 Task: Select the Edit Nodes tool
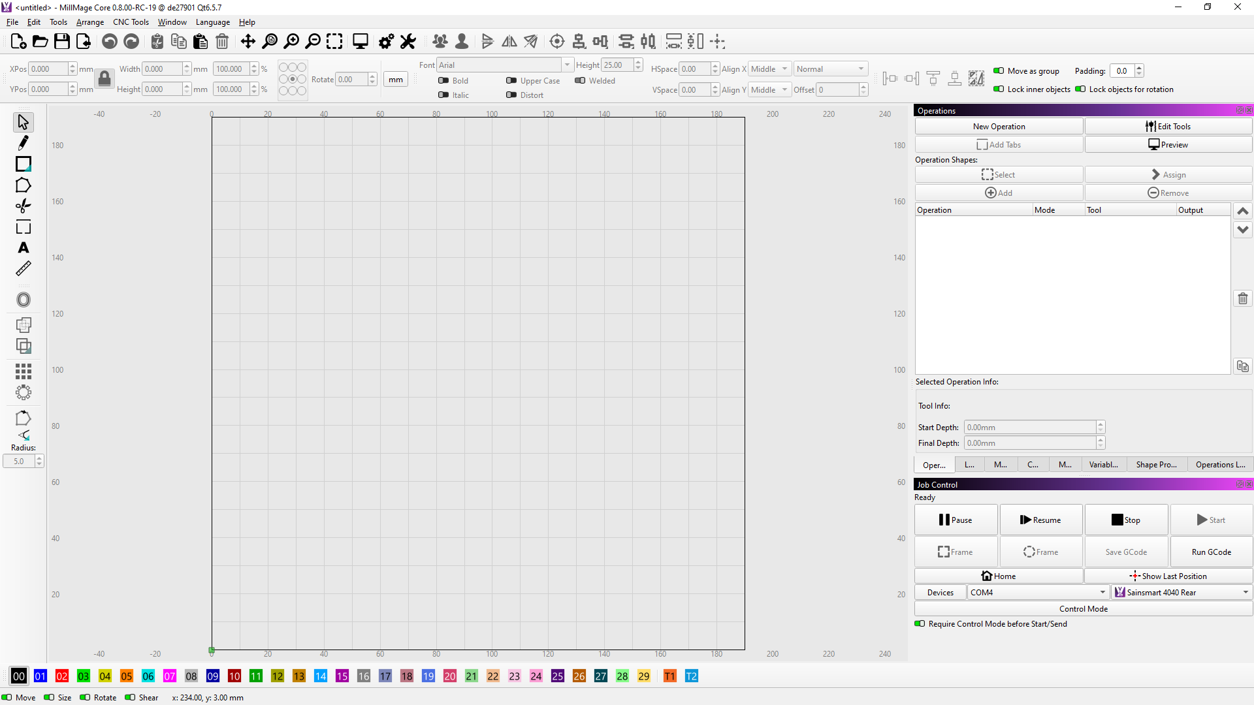pyautogui.click(x=24, y=143)
